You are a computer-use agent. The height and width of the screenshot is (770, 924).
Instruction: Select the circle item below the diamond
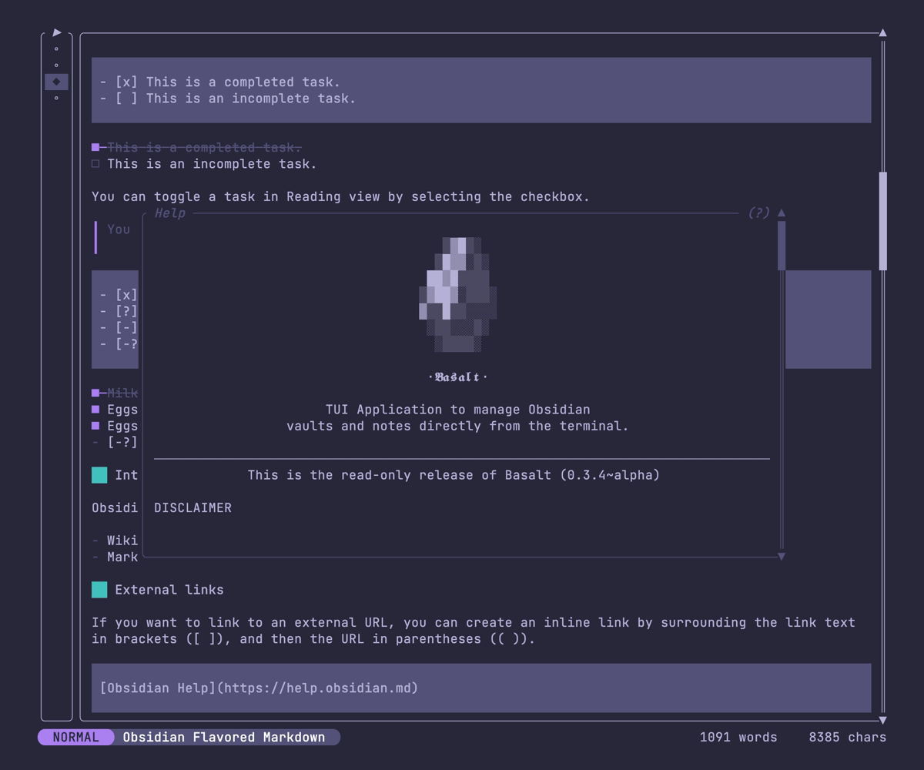[x=56, y=99]
